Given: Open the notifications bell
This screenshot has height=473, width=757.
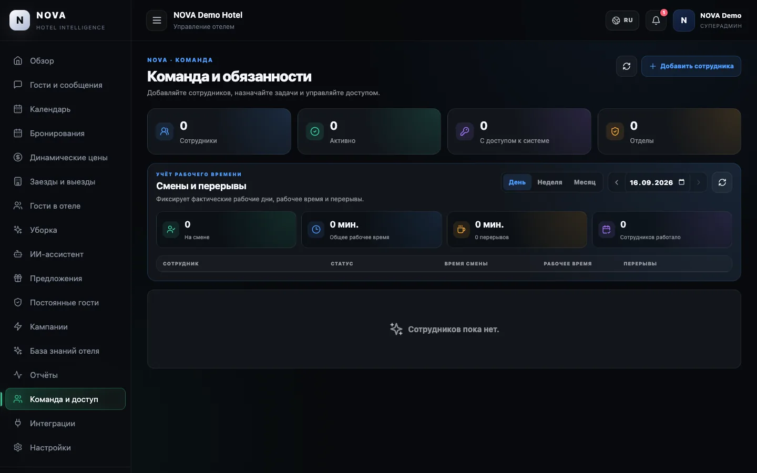Looking at the screenshot, I should coord(656,20).
